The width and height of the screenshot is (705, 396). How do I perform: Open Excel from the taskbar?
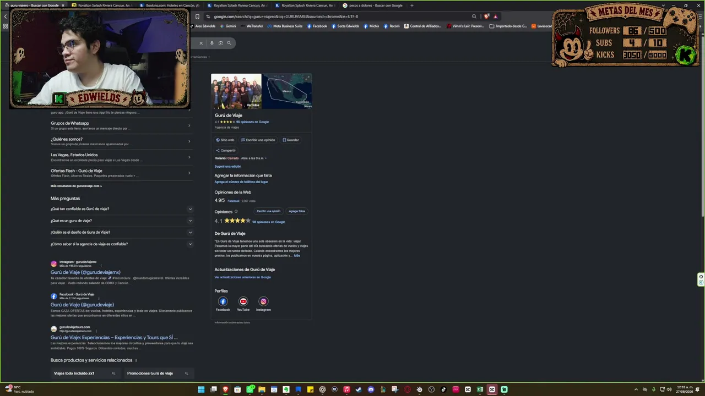tap(480, 389)
